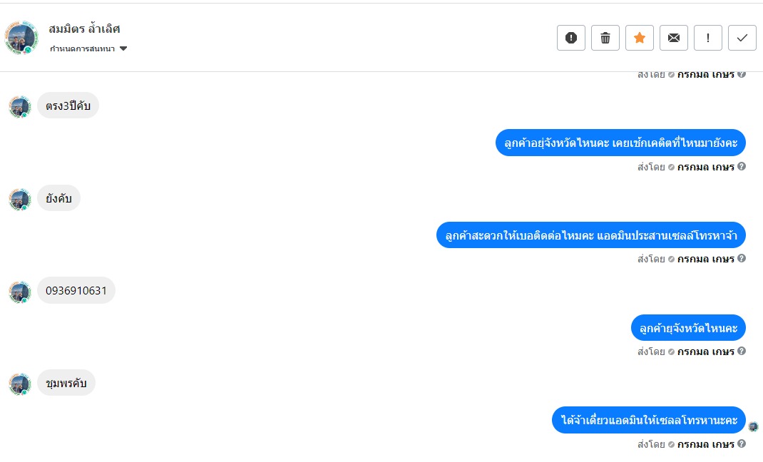Flag conversation as priority with exclamation mark icon
The width and height of the screenshot is (763, 462).
pos(707,38)
